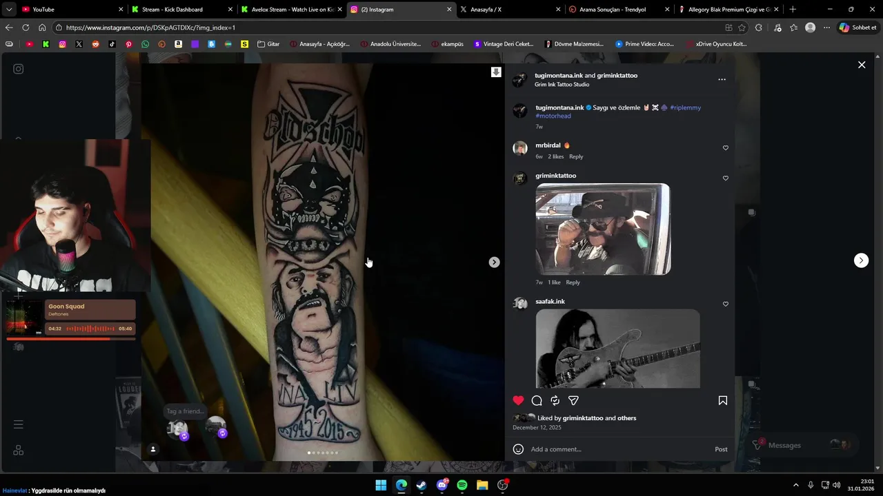Like mrbirdal's comment

725,148
